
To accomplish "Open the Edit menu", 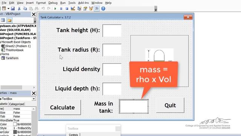I will (12, 3).
